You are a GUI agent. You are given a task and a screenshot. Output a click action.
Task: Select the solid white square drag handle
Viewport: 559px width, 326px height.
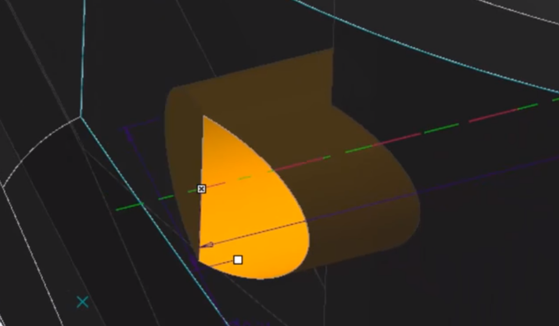click(238, 259)
